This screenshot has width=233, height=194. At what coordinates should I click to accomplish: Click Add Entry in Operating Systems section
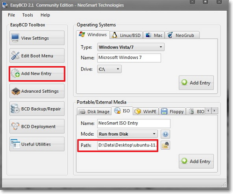tap(196, 83)
